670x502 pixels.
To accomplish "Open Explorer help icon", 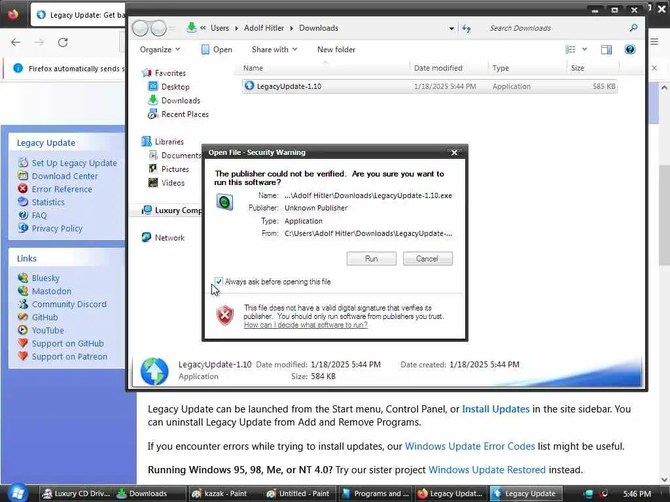I will (630, 50).
